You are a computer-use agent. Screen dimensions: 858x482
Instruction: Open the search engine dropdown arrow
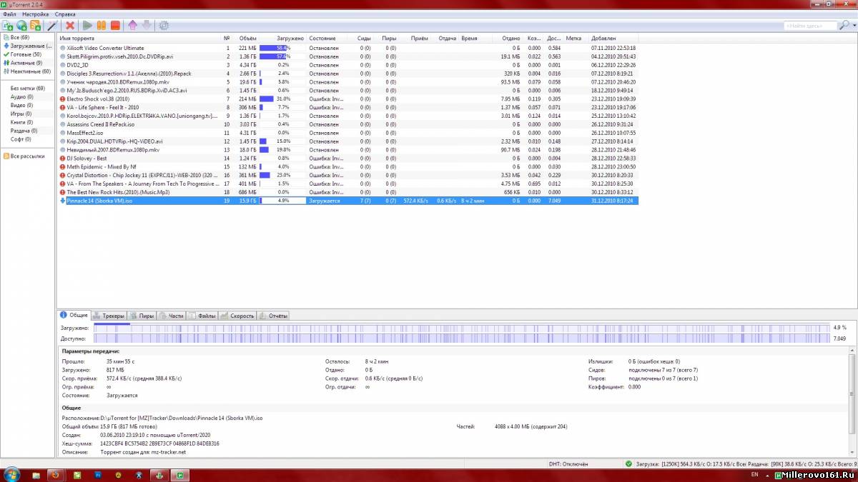coord(853,26)
